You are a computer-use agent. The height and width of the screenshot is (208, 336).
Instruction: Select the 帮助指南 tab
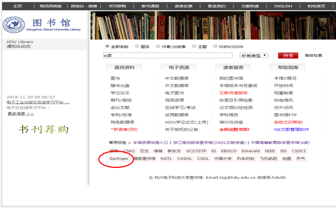click(x=288, y=67)
